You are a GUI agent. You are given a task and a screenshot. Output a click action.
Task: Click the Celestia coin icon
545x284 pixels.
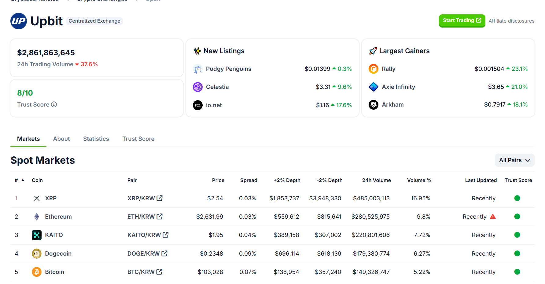pos(198,87)
